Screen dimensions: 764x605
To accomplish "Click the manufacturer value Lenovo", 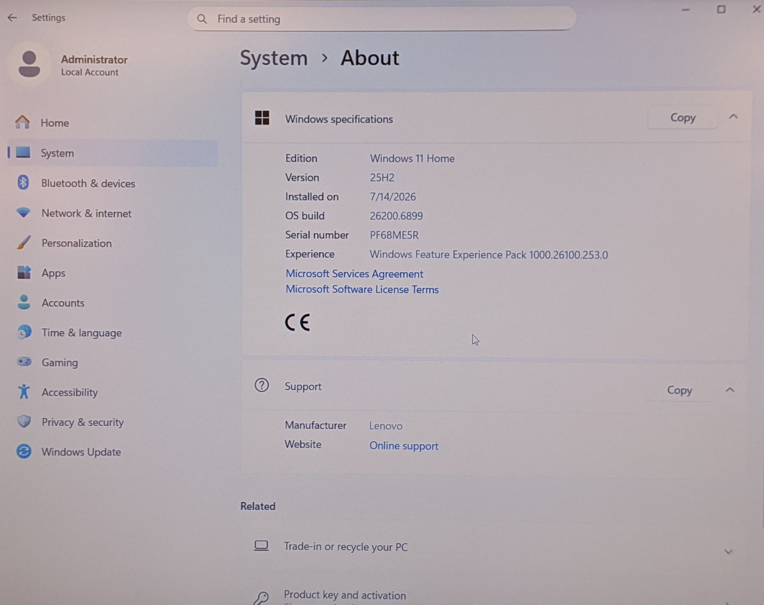I will point(385,426).
